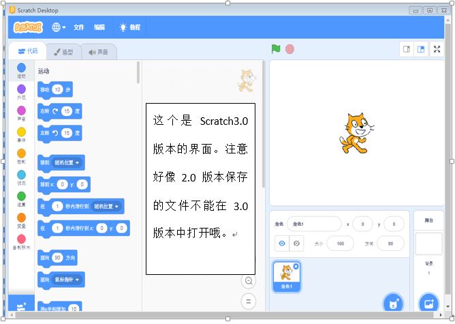Click the turn right clockwise arrow icon

coord(55,111)
